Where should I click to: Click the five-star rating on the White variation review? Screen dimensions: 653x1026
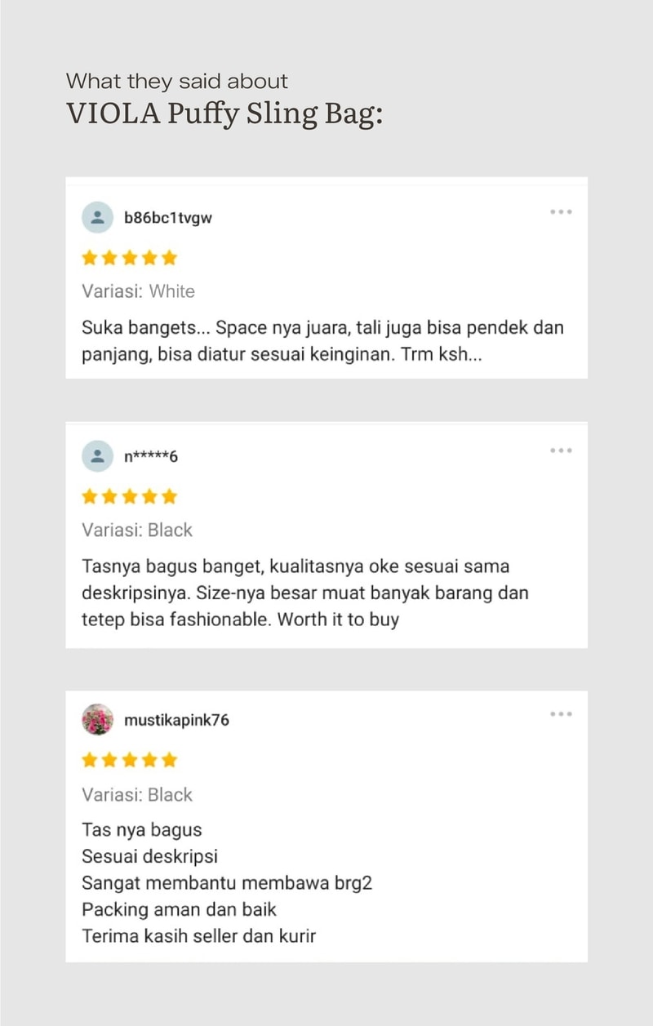[x=130, y=258]
